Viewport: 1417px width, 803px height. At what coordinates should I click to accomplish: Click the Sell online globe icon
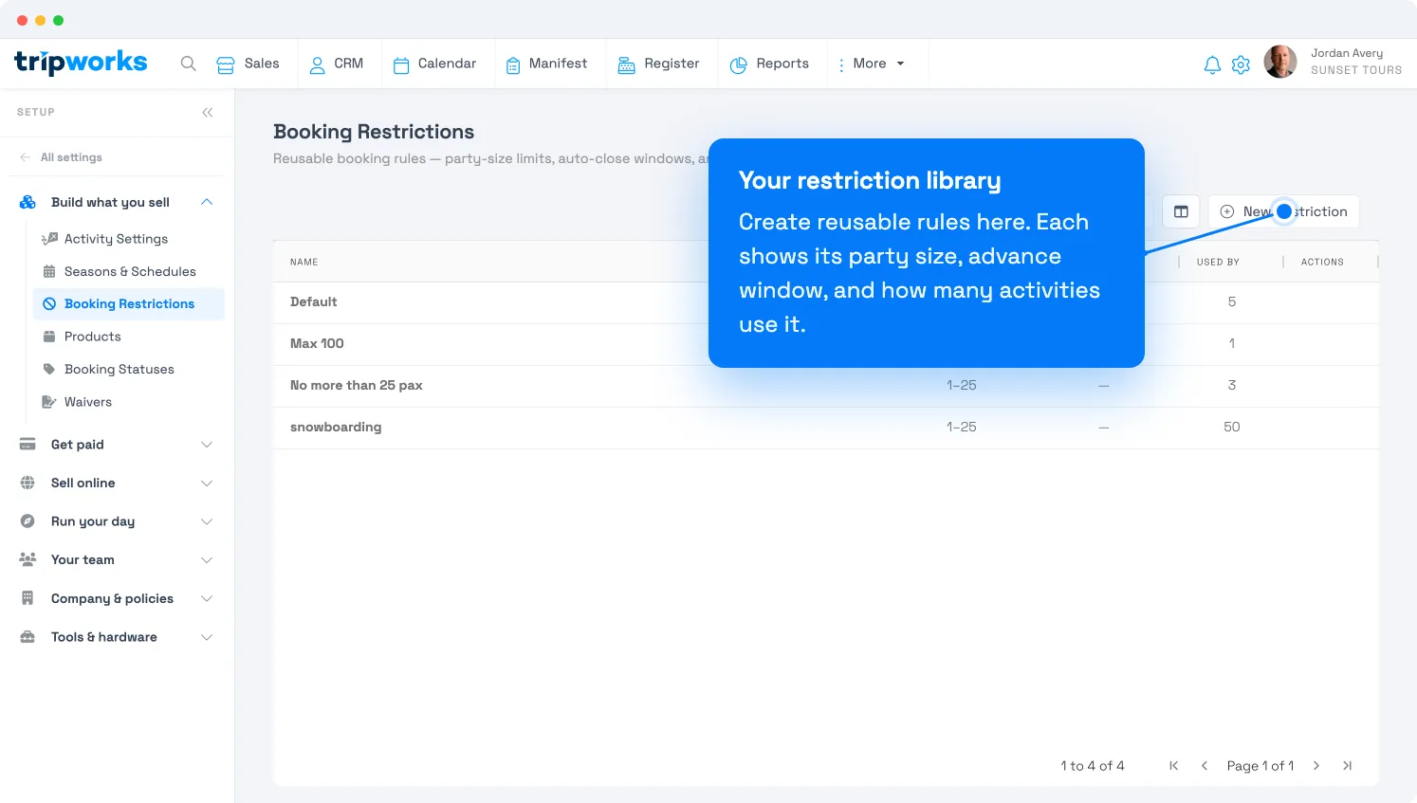pos(28,483)
